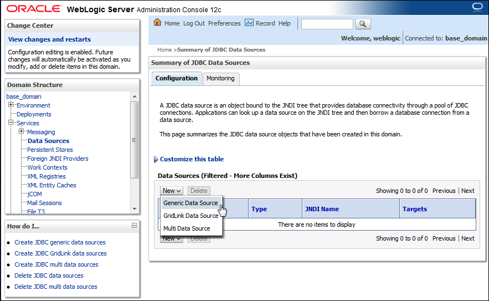Click the 'There are no items to display' text
489x301 pixels.
click(317, 225)
